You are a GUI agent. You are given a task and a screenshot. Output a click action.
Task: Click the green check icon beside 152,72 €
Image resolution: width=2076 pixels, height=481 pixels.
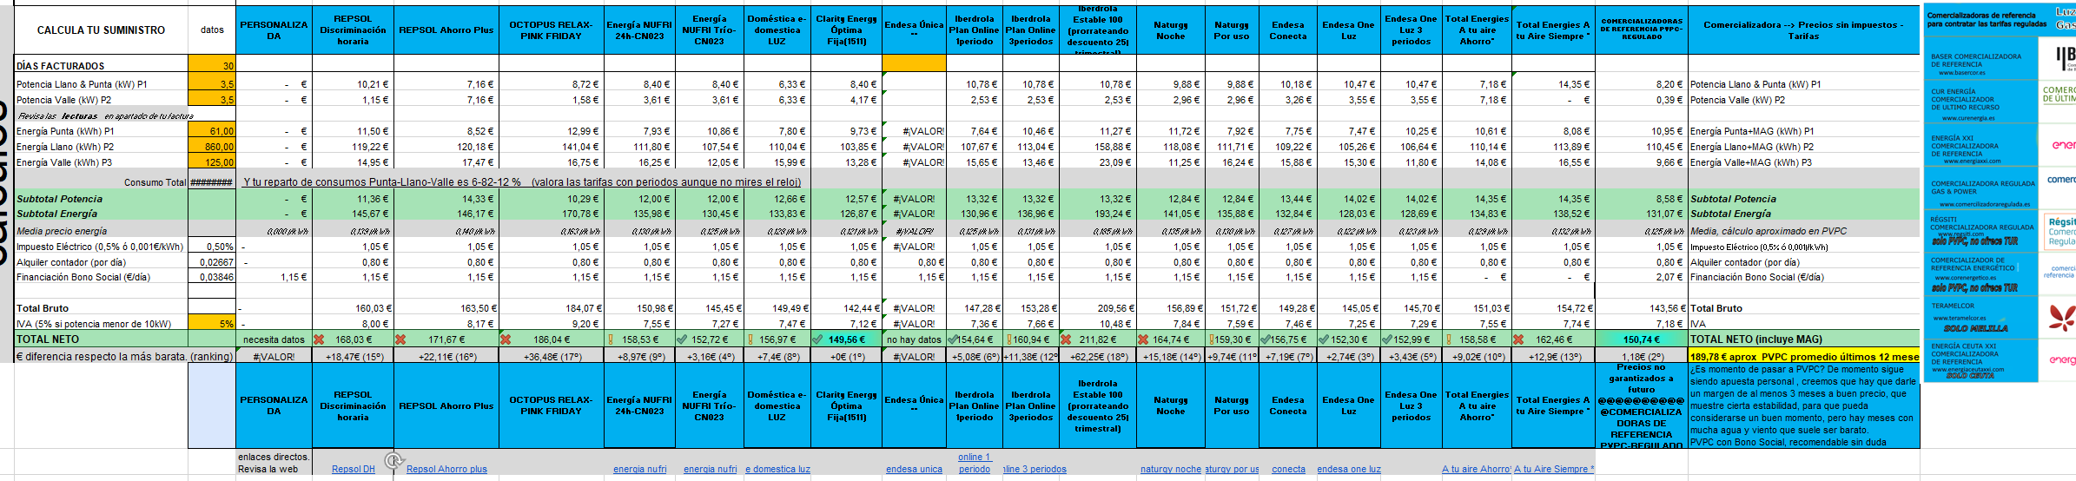(682, 339)
